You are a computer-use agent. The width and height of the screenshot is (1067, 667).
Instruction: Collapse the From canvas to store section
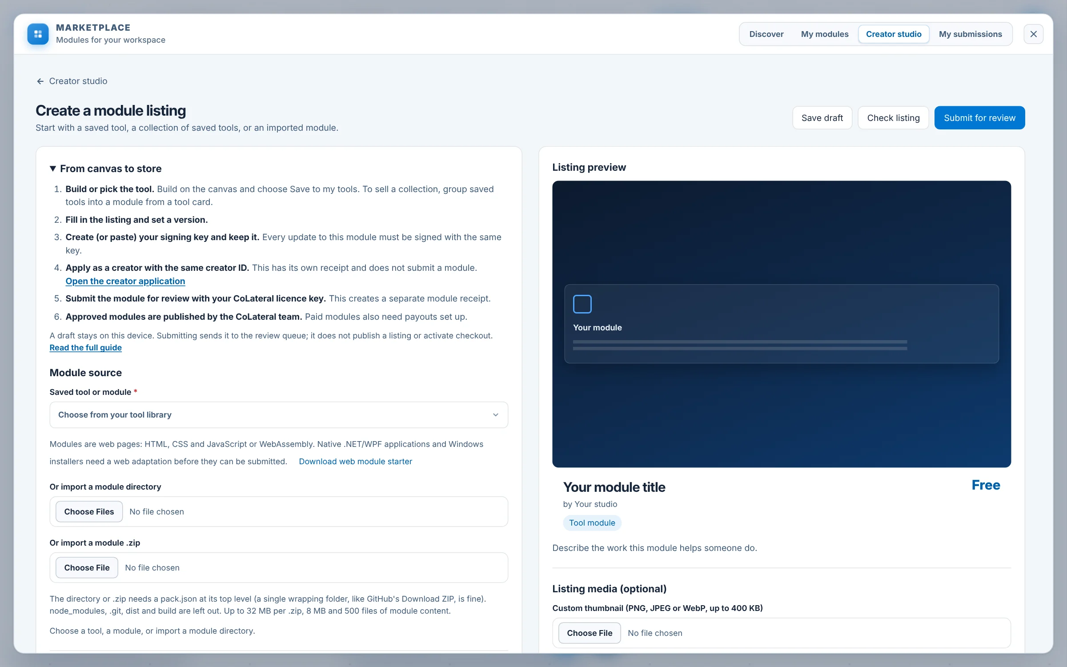(x=106, y=169)
